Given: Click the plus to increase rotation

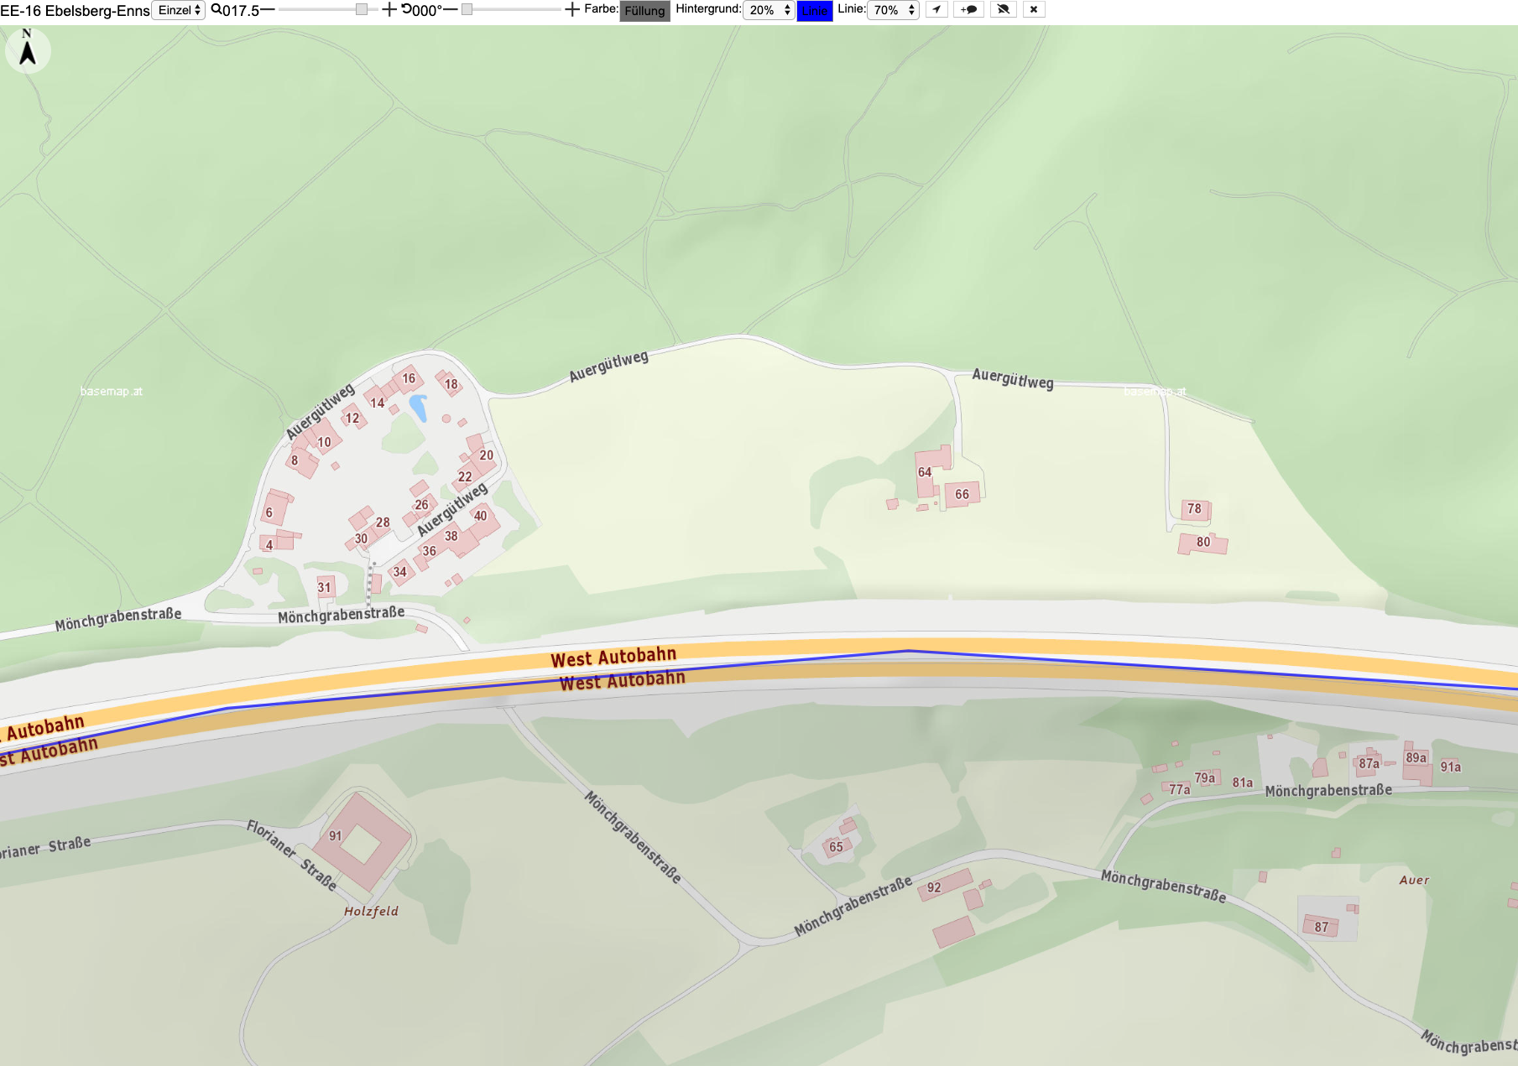Looking at the screenshot, I should (x=572, y=10).
